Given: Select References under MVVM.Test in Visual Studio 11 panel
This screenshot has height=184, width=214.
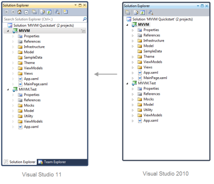Looking at the screenshot, I should pos(32,100).
